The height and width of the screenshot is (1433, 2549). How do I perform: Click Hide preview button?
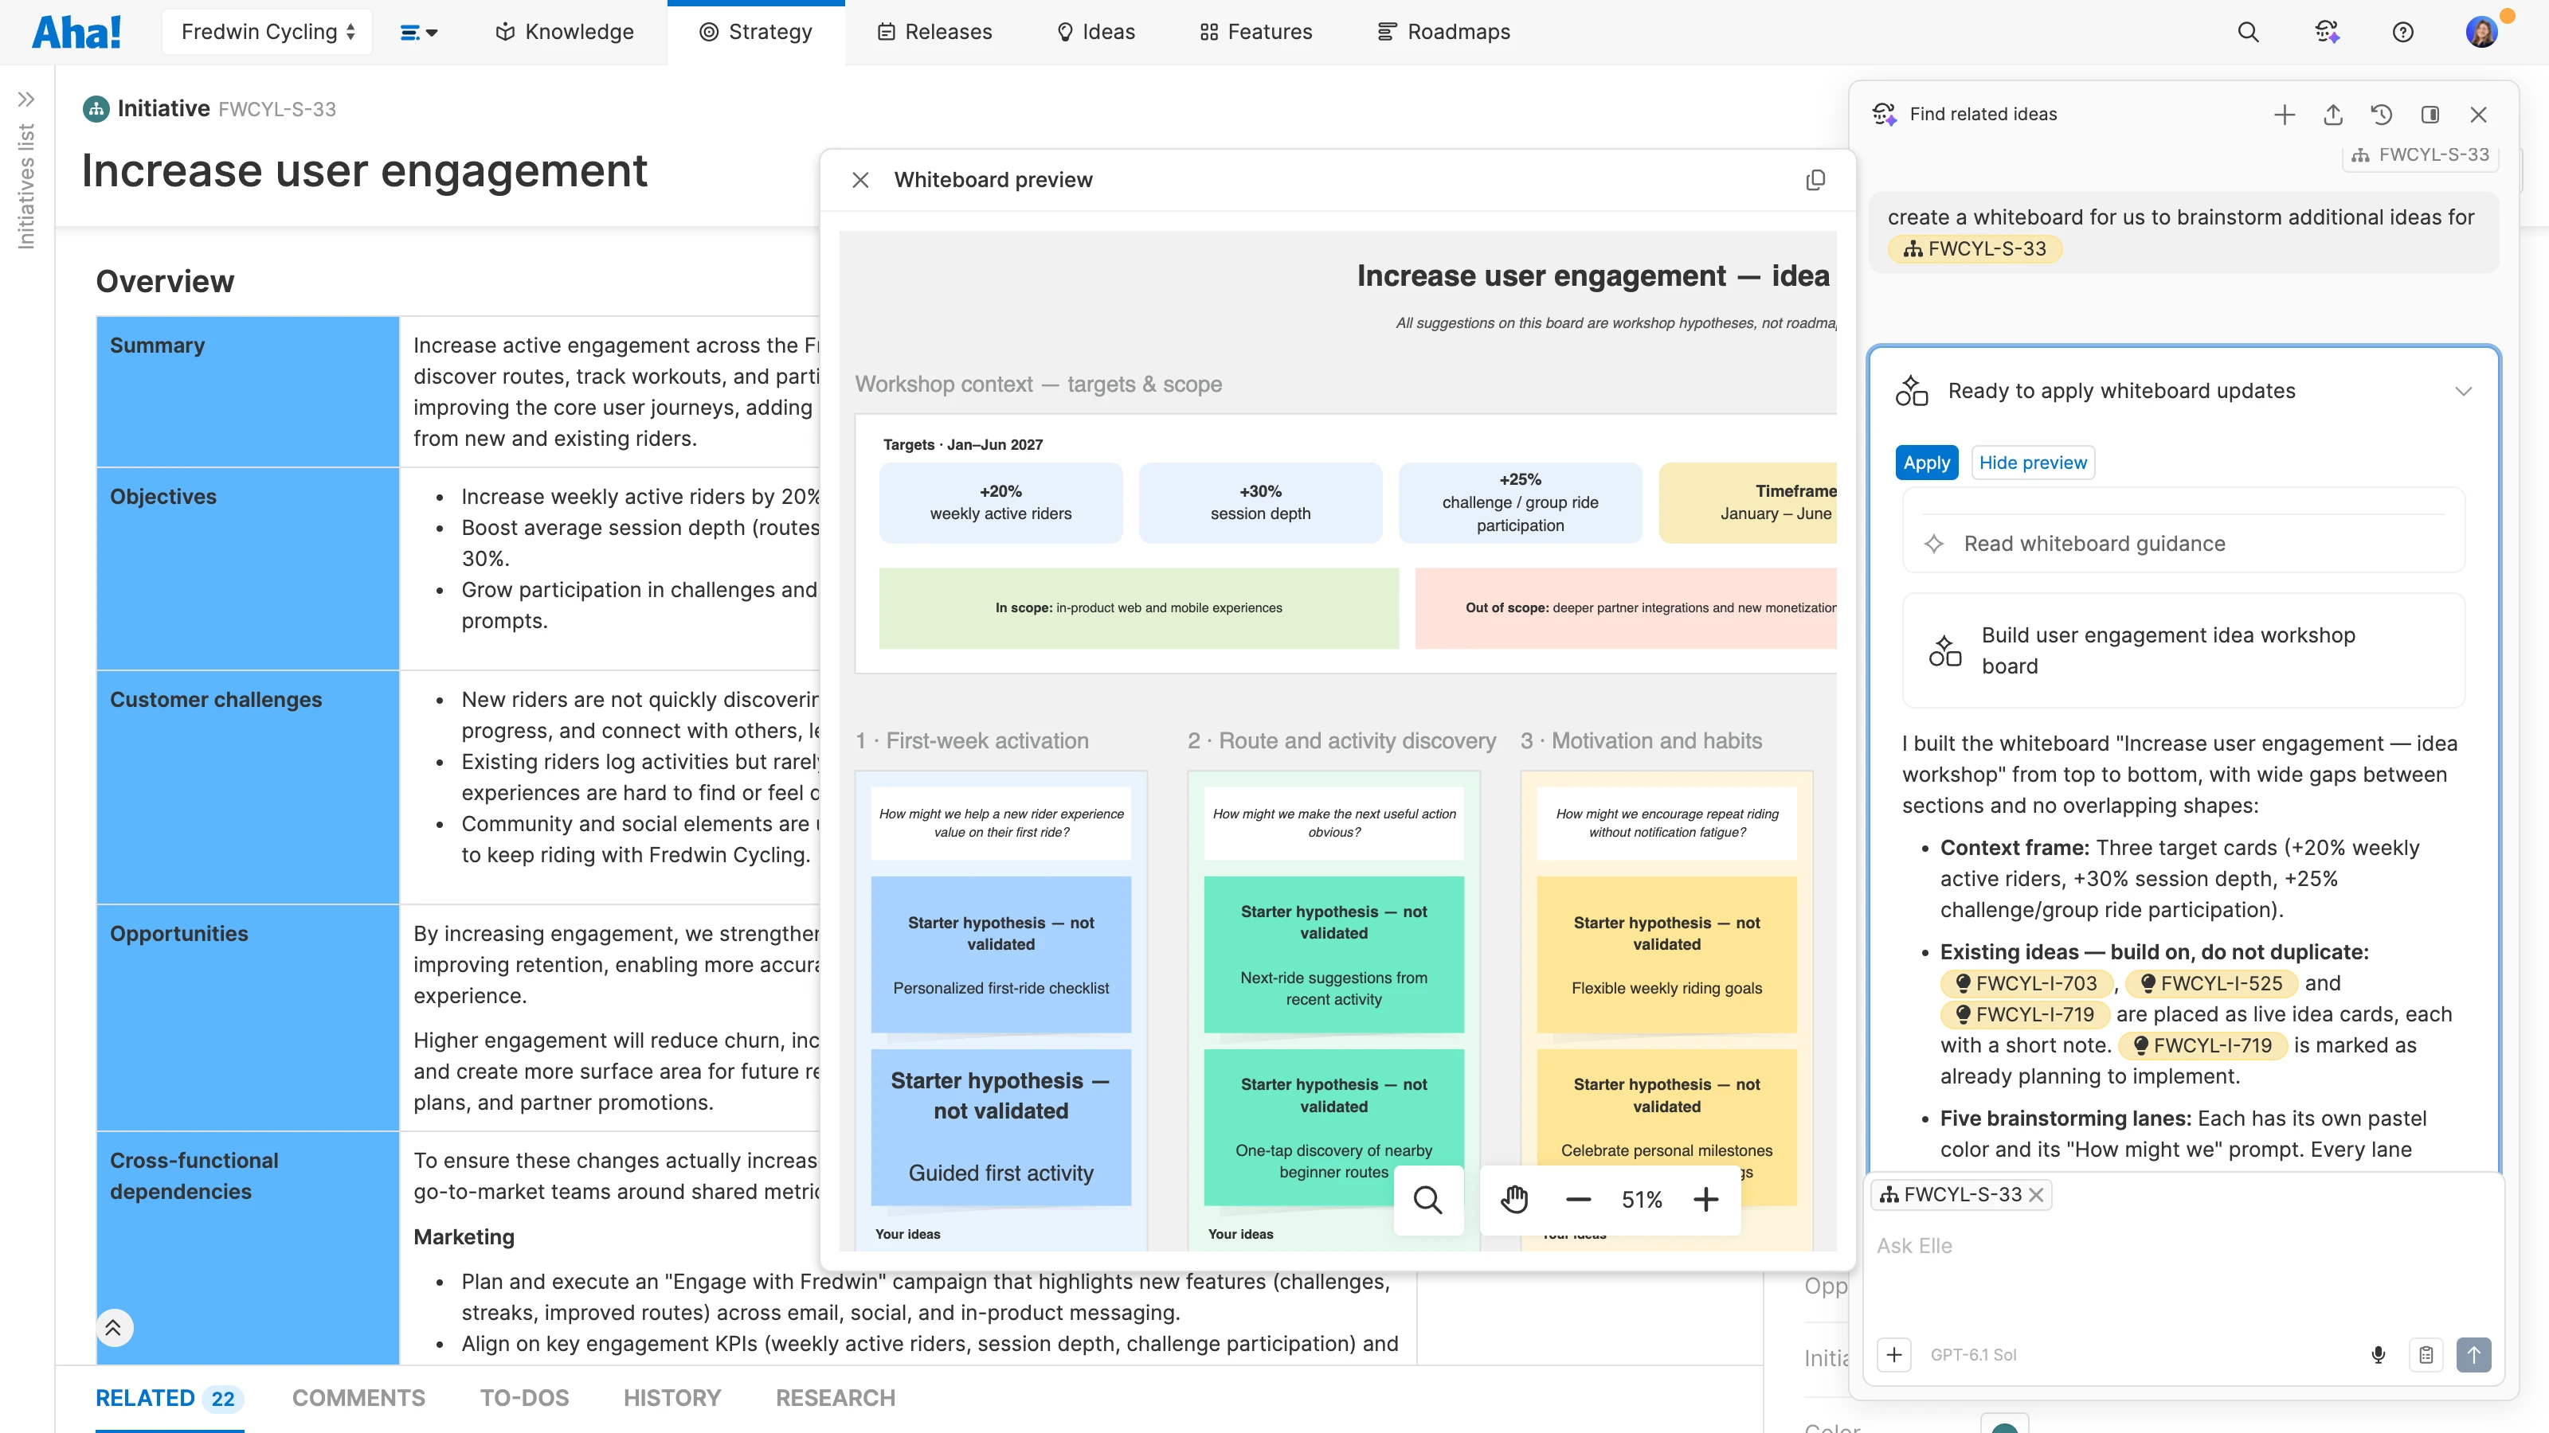(2033, 463)
